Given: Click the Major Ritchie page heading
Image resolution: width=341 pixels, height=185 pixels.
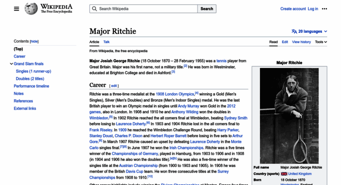Looking at the screenshot, I should [113, 31].
